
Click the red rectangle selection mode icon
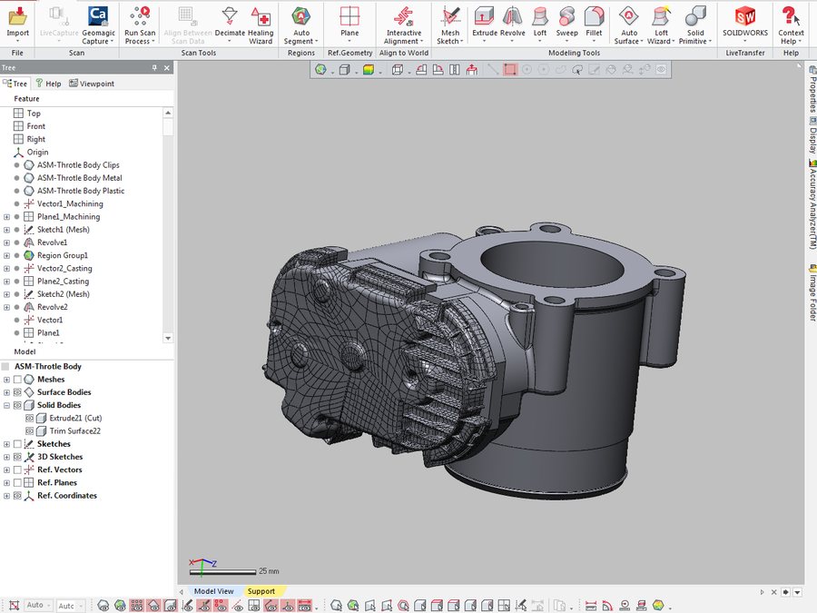(x=510, y=70)
